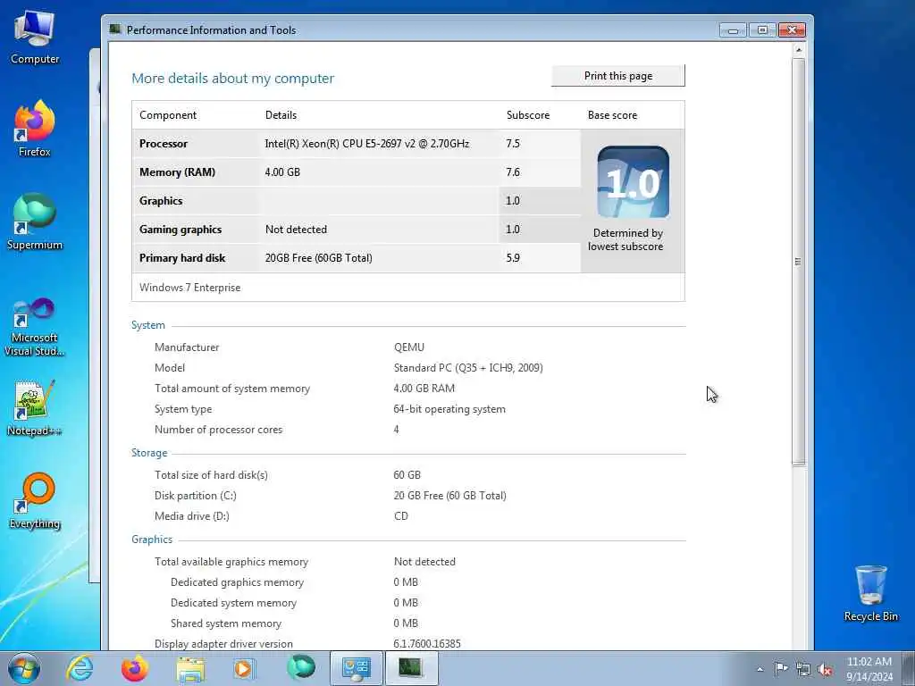Click the muted volume tray icon

(x=825, y=669)
